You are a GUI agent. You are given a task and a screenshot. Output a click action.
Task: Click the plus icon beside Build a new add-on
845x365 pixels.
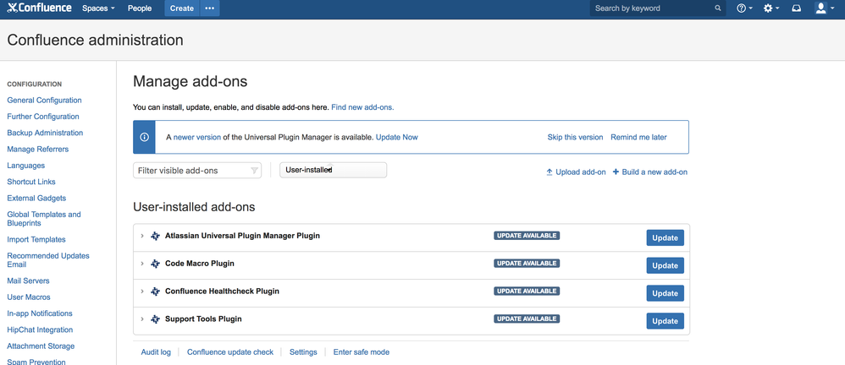point(616,172)
